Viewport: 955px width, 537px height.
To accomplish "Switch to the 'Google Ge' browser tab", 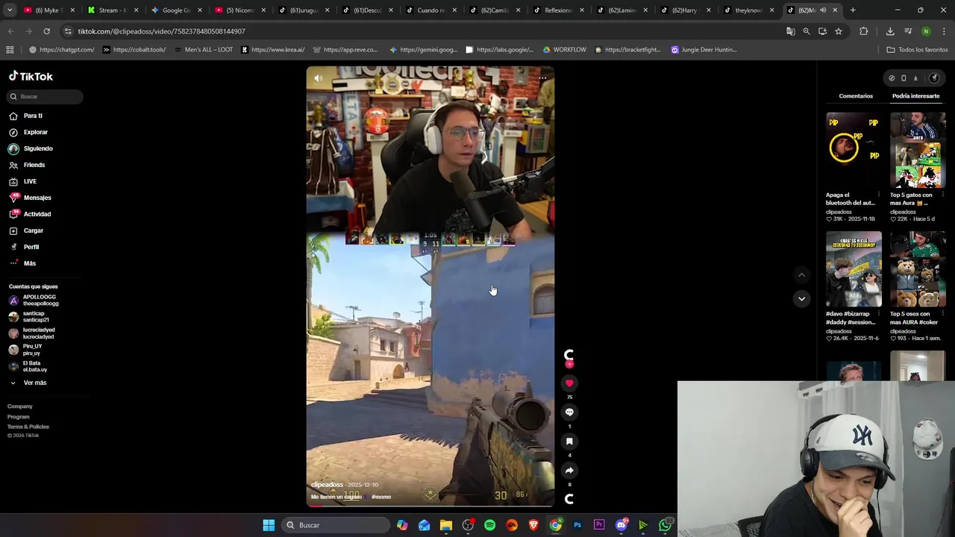I will coord(175,10).
